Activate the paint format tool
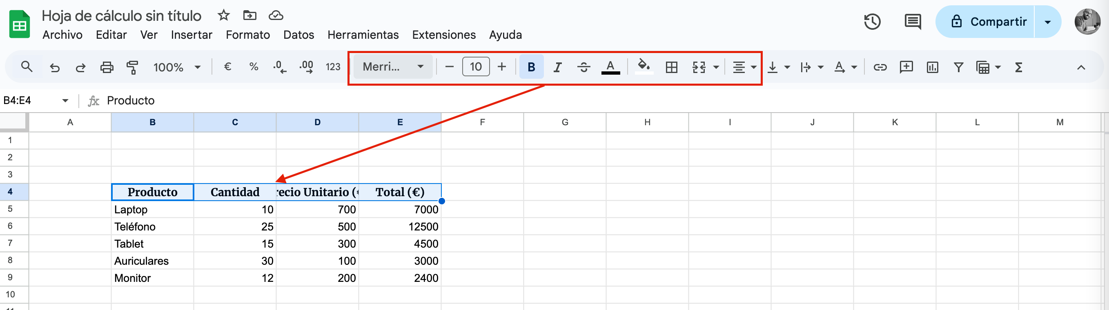Image resolution: width=1109 pixels, height=310 pixels. [133, 67]
